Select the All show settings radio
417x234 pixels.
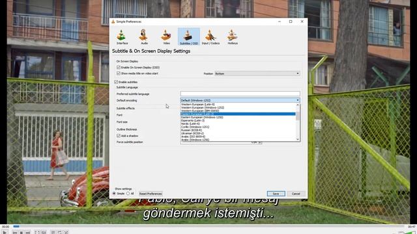128,194
